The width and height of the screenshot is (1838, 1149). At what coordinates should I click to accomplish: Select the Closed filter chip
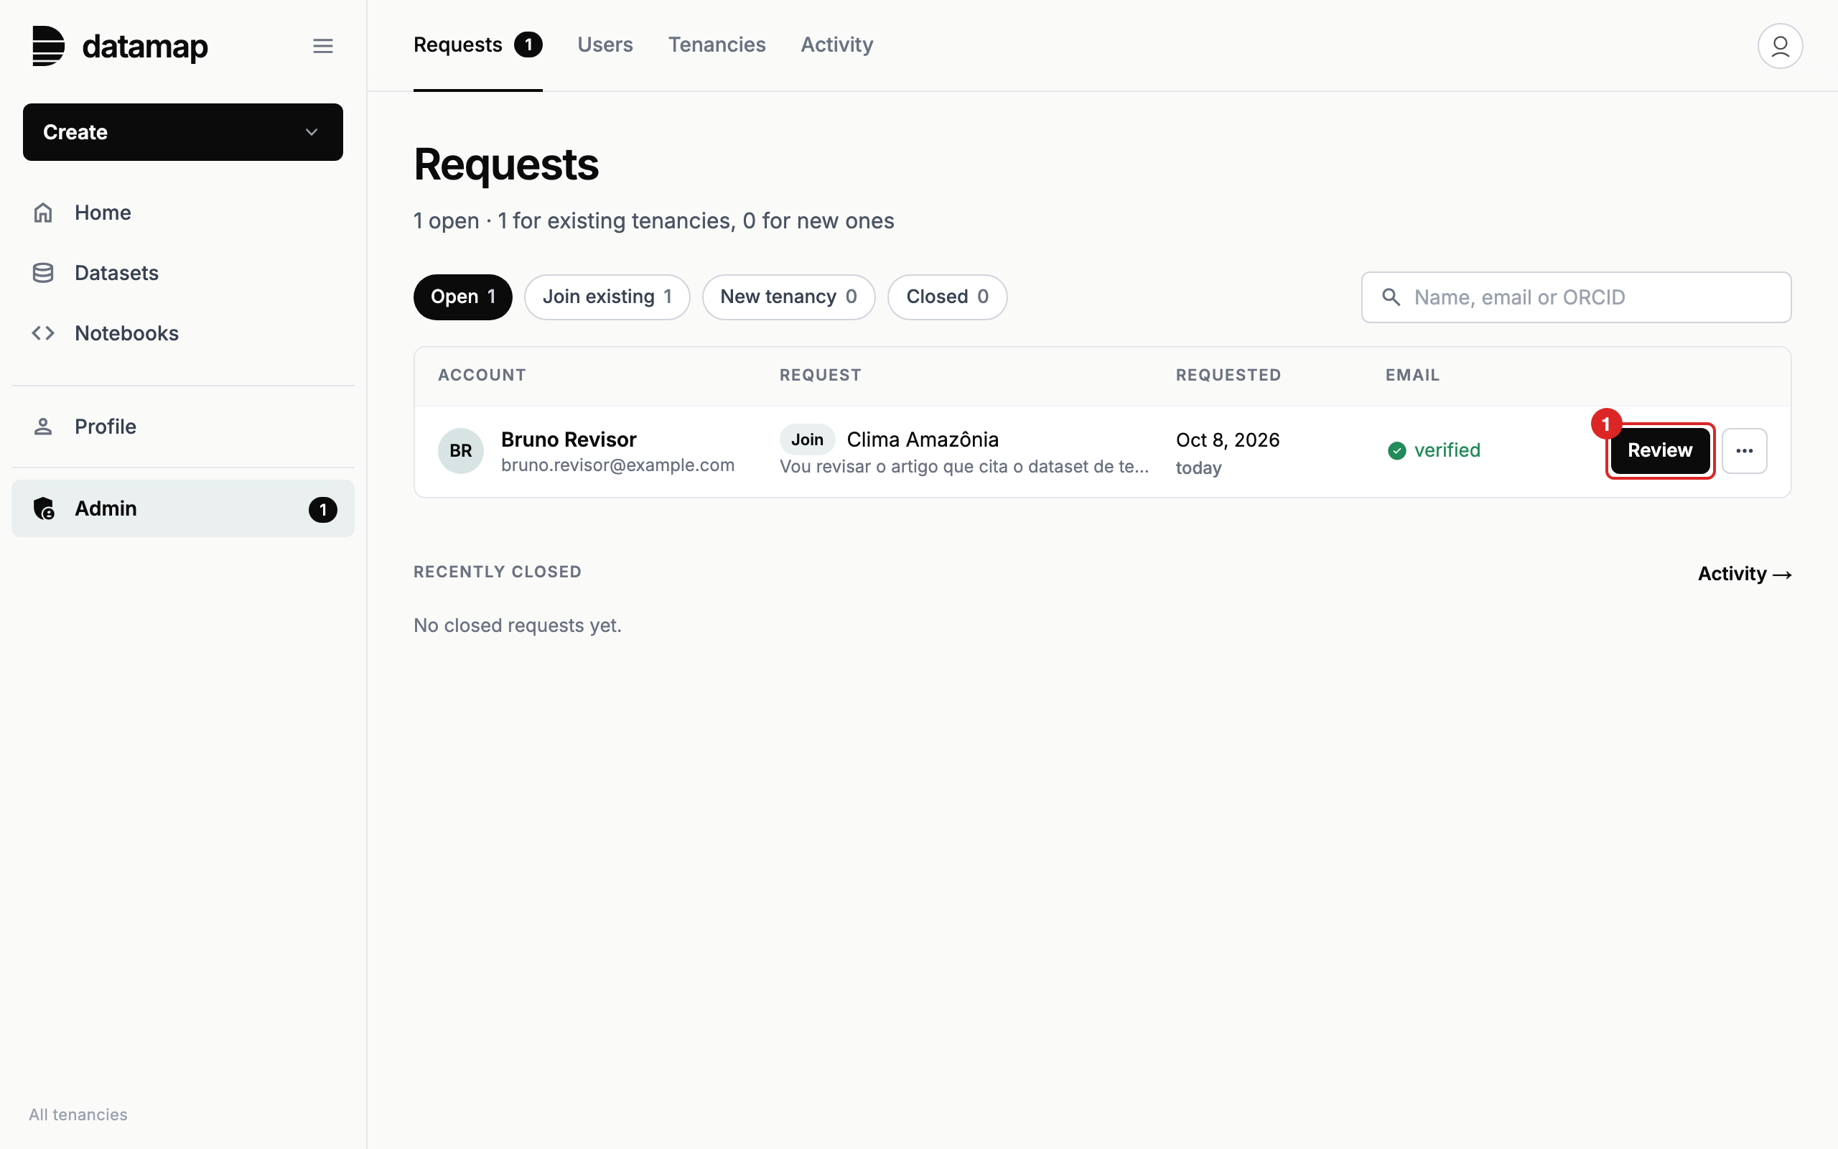click(947, 297)
